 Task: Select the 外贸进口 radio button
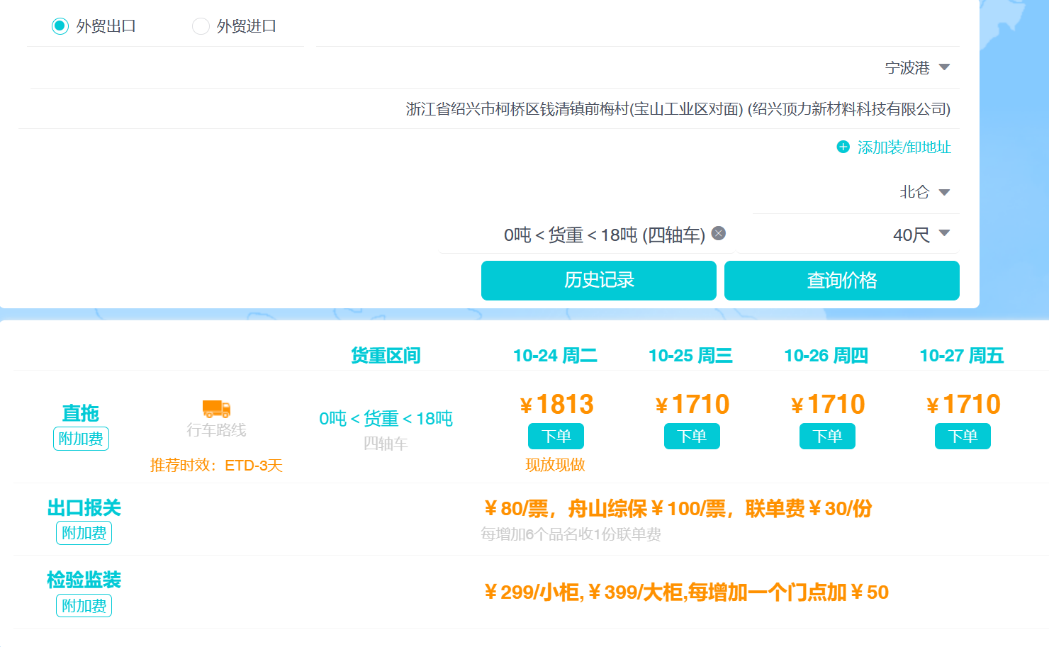click(201, 26)
